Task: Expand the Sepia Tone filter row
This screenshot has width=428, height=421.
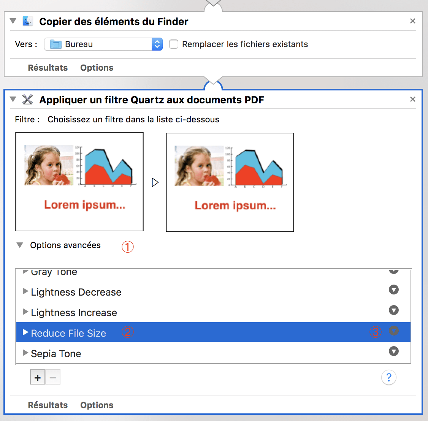Action: point(25,353)
